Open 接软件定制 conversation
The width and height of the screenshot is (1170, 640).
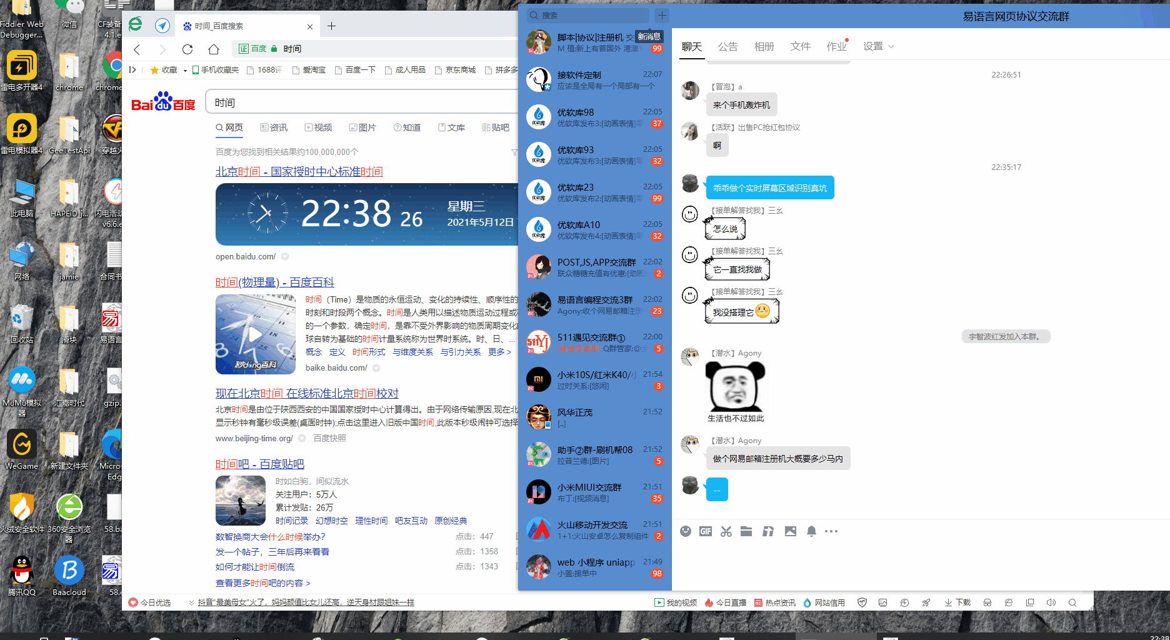pos(595,80)
